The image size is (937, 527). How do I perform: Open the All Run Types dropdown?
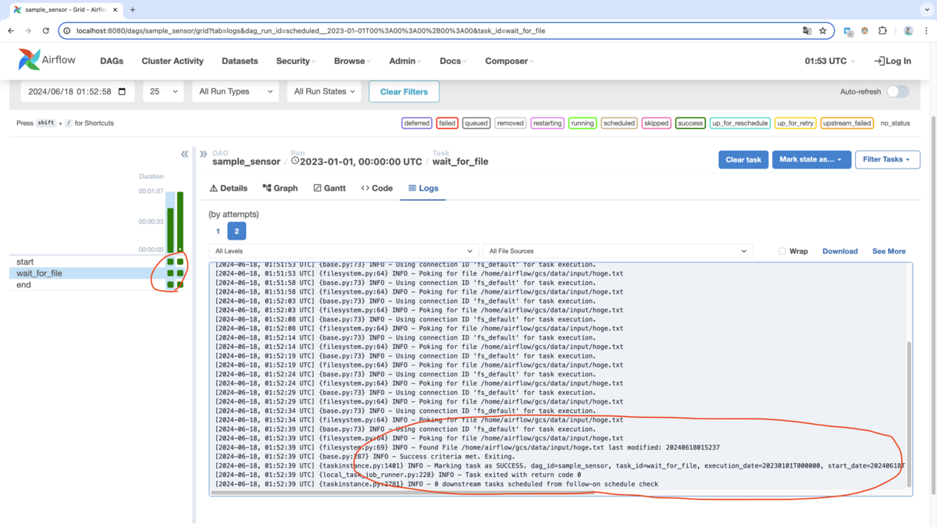click(234, 91)
